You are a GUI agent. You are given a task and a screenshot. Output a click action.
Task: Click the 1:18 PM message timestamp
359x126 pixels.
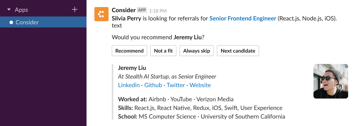click(158, 11)
